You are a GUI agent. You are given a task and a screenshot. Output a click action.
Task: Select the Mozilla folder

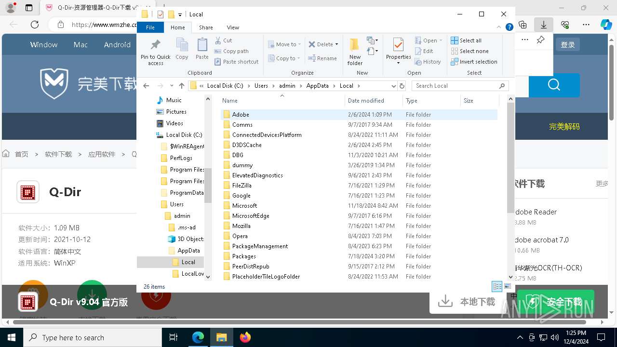click(x=359, y=226)
